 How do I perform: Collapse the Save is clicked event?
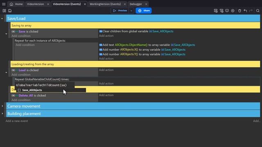(x=6, y=34)
